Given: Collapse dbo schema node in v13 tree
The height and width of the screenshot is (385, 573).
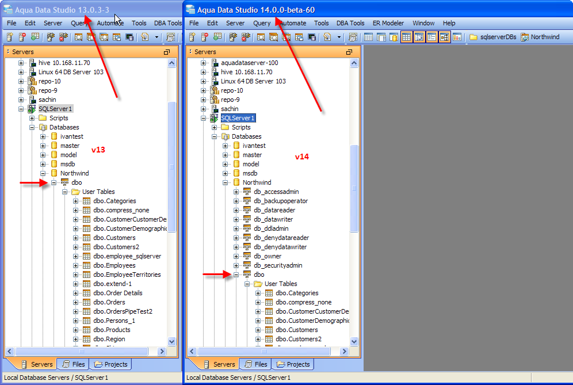Looking at the screenshot, I should point(54,182).
